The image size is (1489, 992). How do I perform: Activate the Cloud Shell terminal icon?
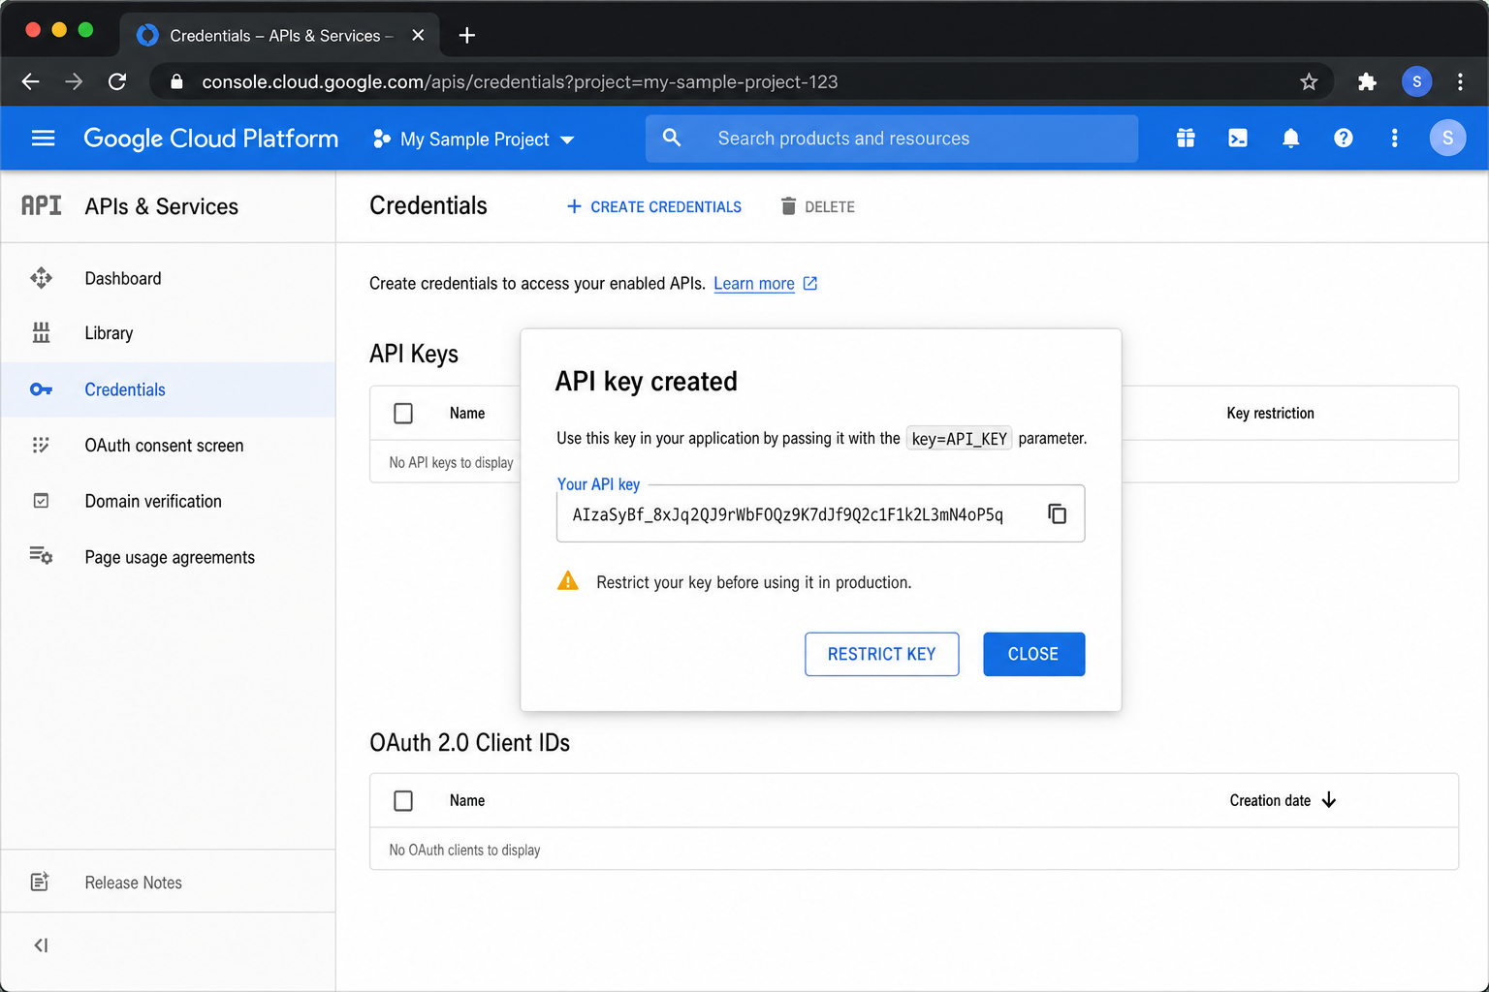point(1238,139)
